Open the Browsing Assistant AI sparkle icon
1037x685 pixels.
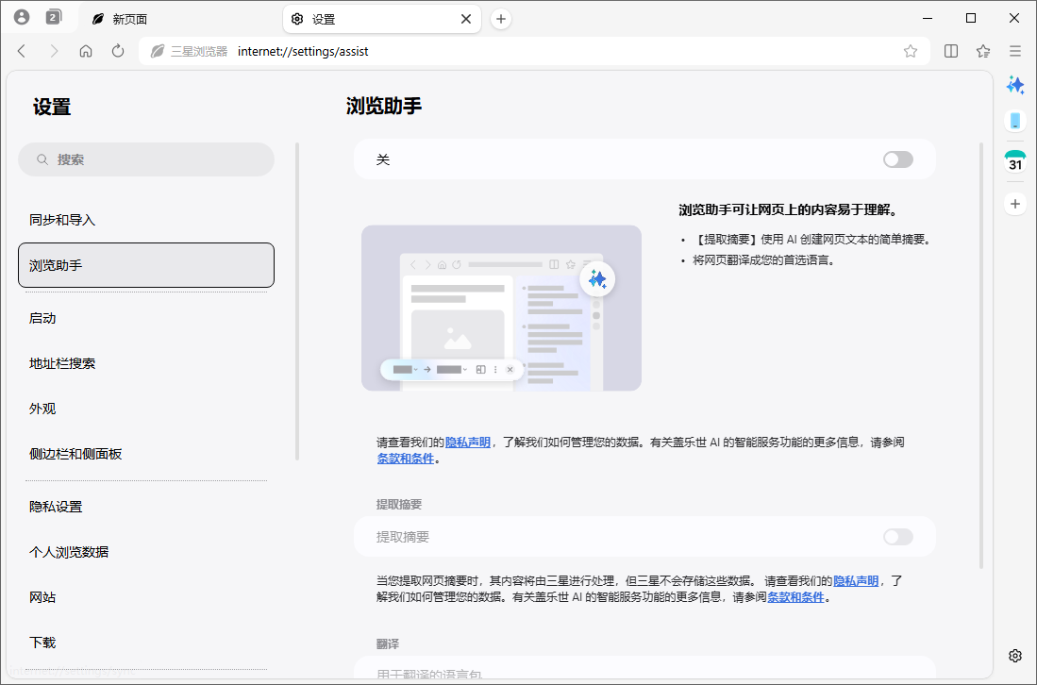point(1015,85)
